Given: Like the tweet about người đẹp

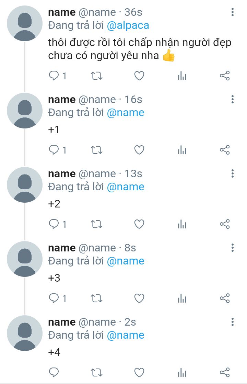Looking at the screenshot, I should [x=139, y=76].
